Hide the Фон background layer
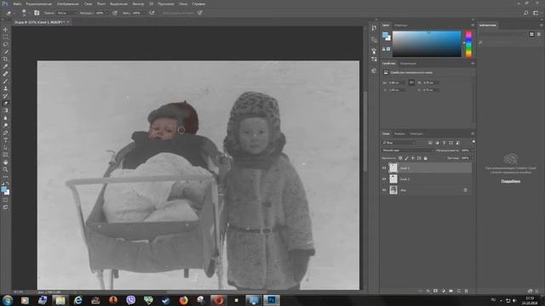This screenshot has width=545, height=306. [x=384, y=190]
